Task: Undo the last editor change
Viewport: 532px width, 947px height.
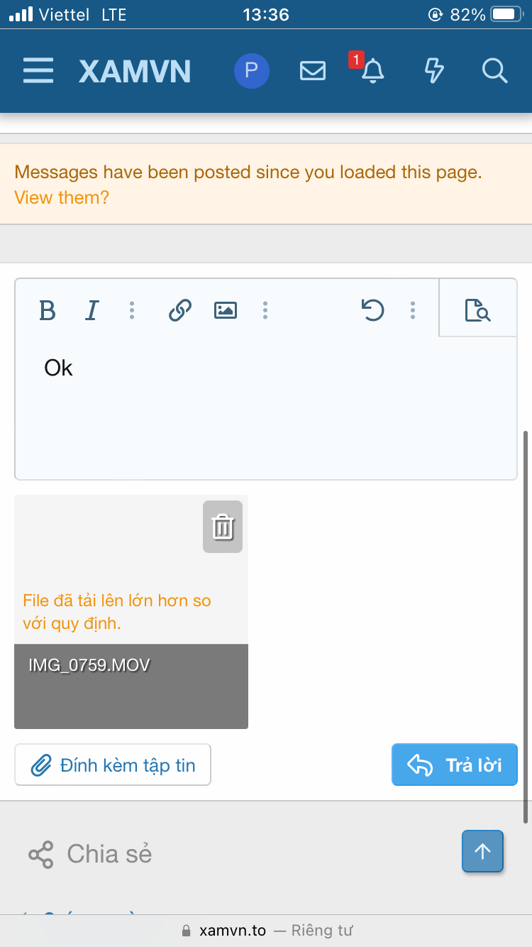Action: point(372,310)
